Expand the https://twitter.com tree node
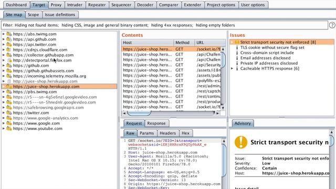 4,113
